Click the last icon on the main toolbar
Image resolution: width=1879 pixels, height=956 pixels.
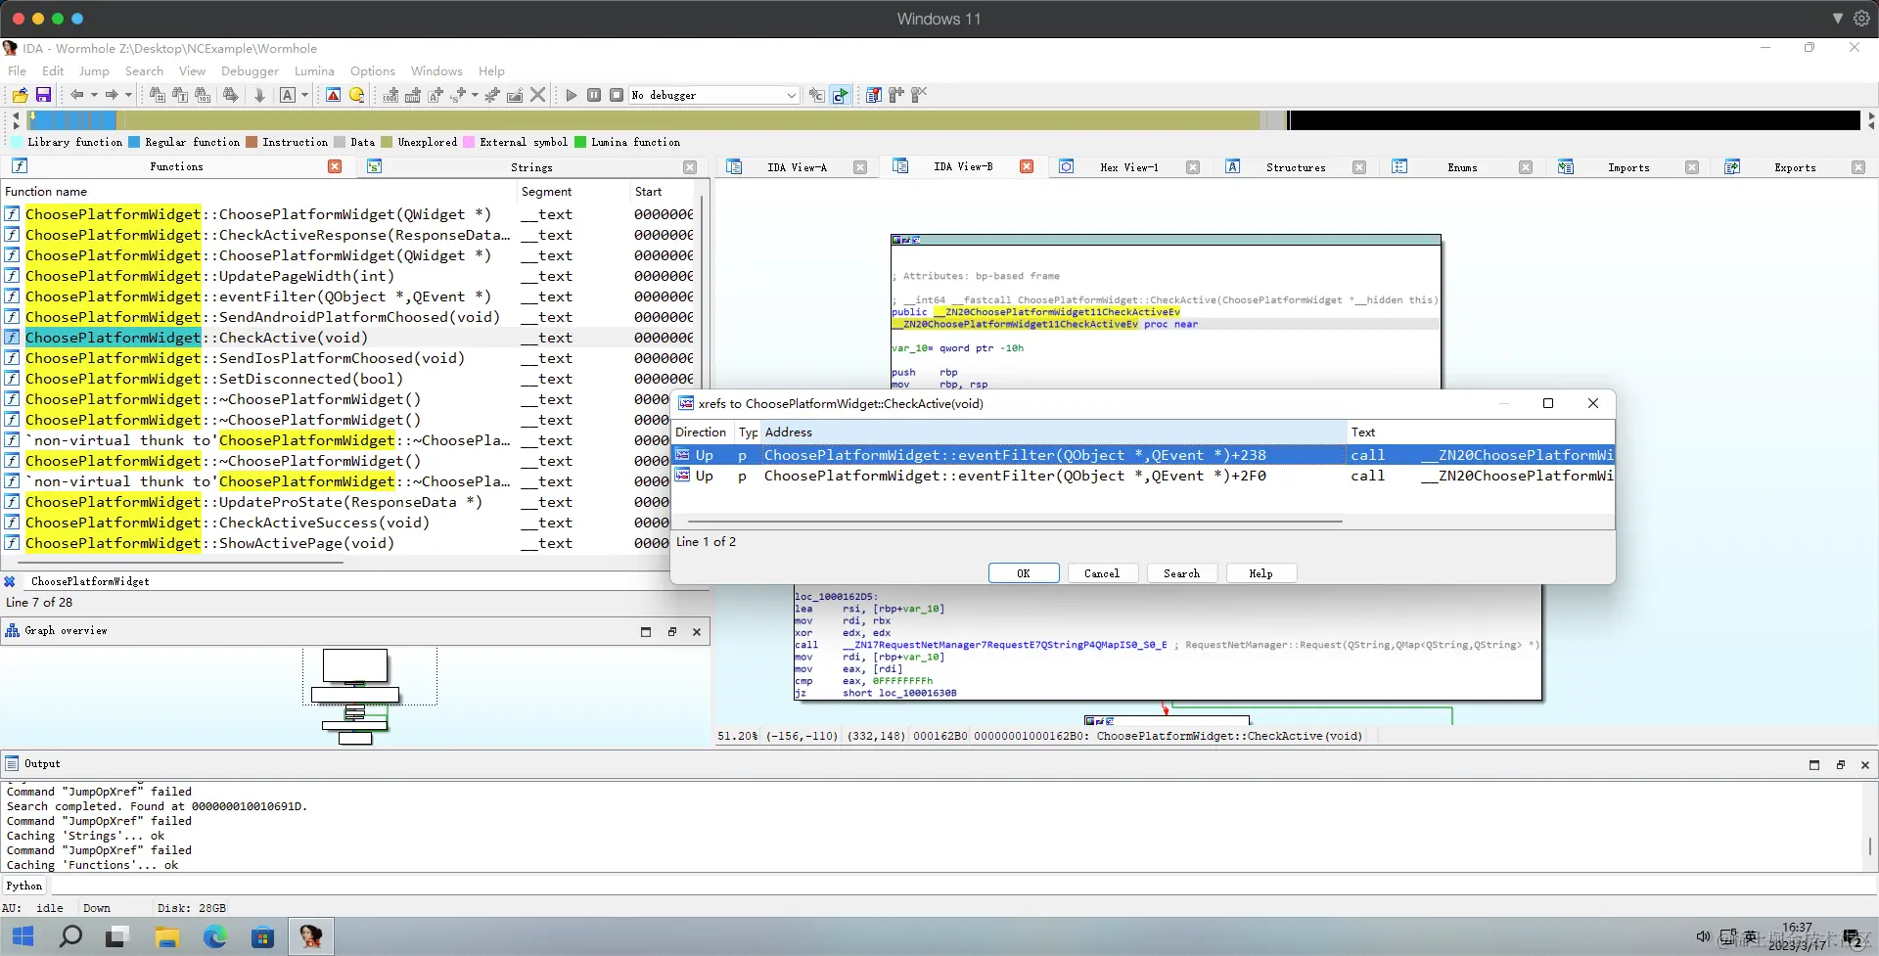tap(919, 95)
